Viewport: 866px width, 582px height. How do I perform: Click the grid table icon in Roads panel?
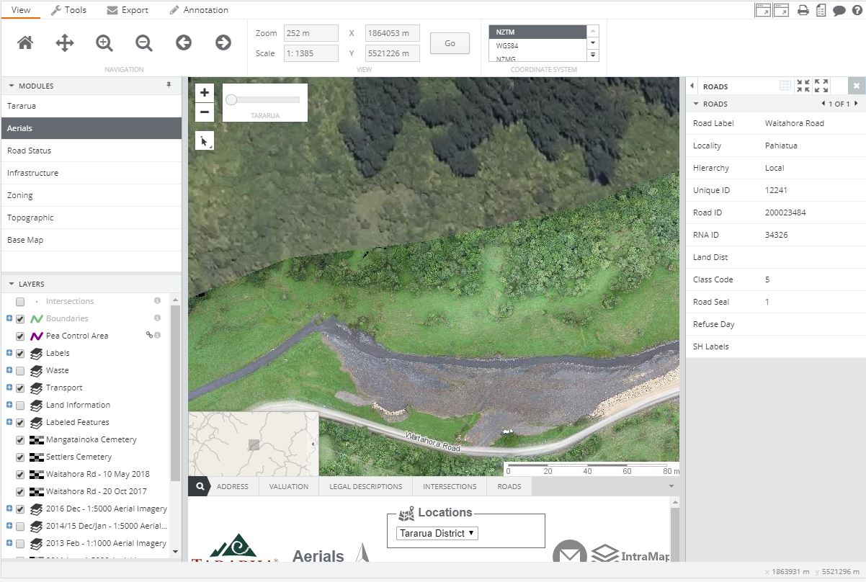tap(785, 86)
